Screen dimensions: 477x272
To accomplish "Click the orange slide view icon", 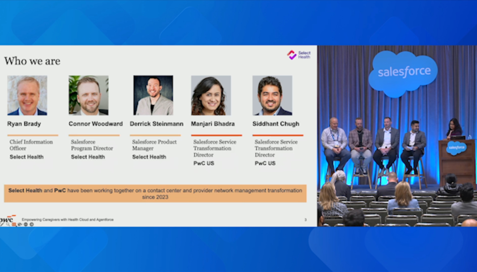I will [x=14, y=224].
